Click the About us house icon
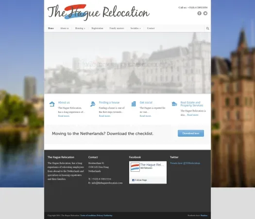Image resolution: width=255 pixels, height=219 pixels. tap(52, 104)
